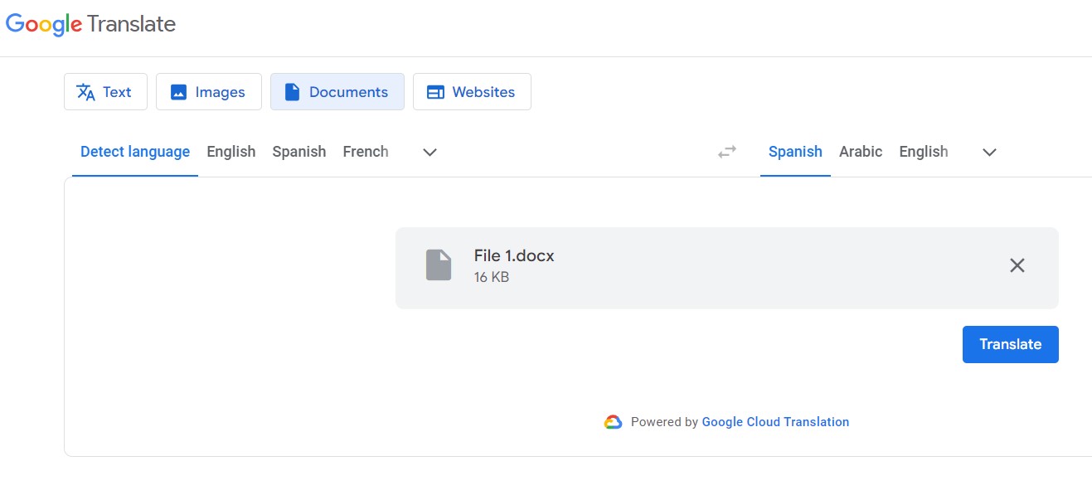Choose Arabic as target language
Image resolution: width=1092 pixels, height=495 pixels.
[x=861, y=152]
